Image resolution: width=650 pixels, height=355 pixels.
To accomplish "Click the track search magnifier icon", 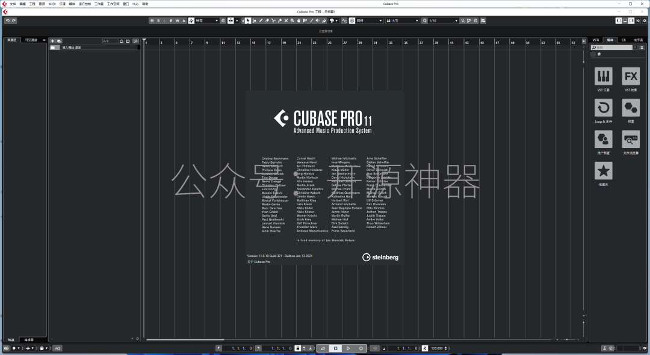I will tap(135, 41).
